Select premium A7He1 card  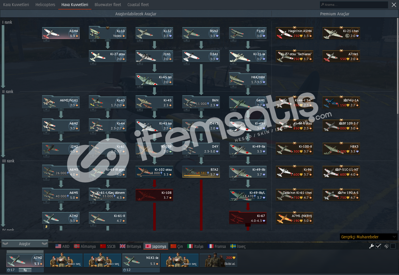tap(341, 56)
